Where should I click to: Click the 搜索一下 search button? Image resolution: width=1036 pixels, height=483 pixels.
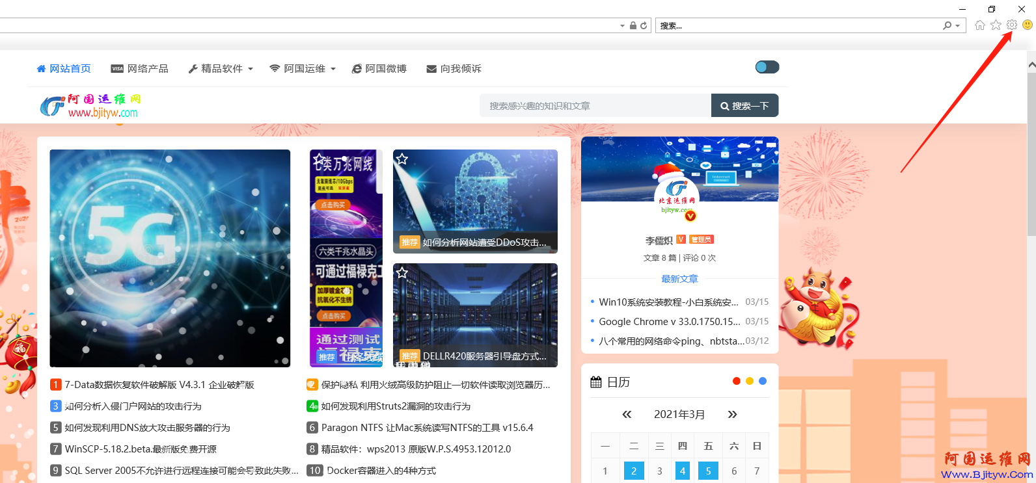[x=744, y=105]
